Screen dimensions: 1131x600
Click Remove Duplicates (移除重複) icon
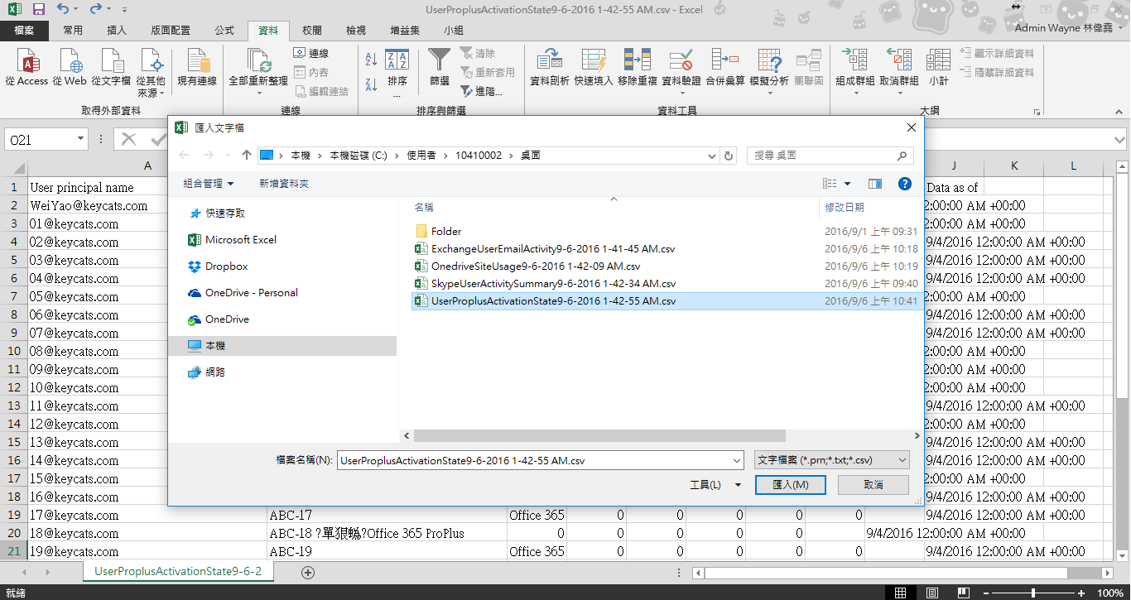pos(638,68)
